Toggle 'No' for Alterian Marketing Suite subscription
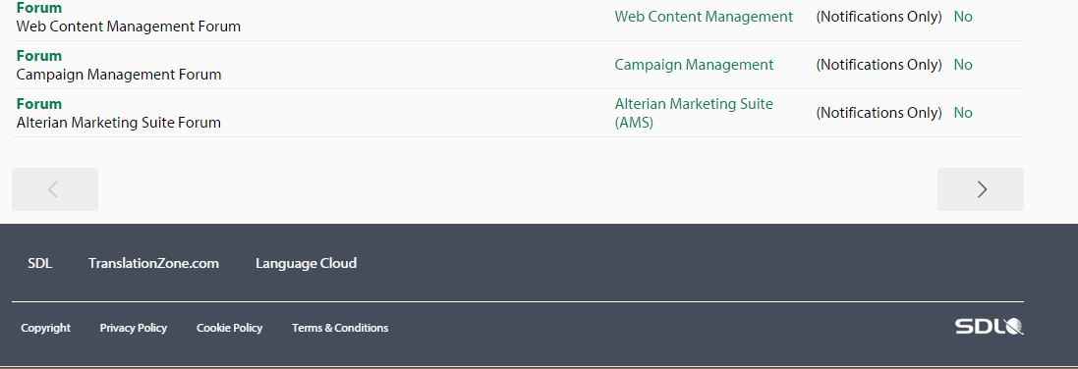Image resolution: width=1078 pixels, height=369 pixels. click(x=962, y=113)
